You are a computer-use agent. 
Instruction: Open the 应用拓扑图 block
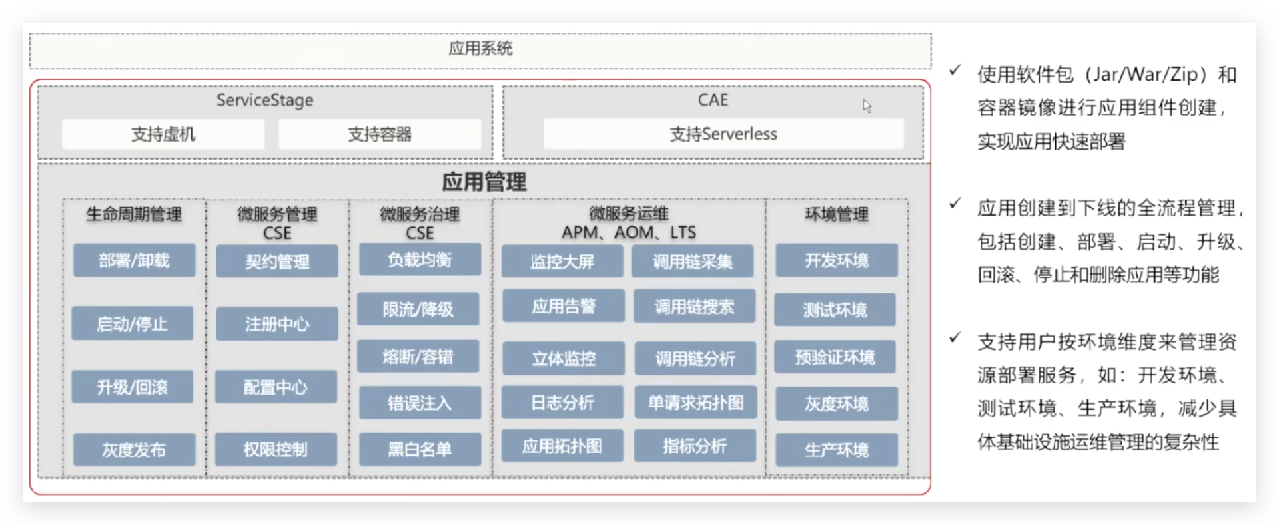pos(562,446)
